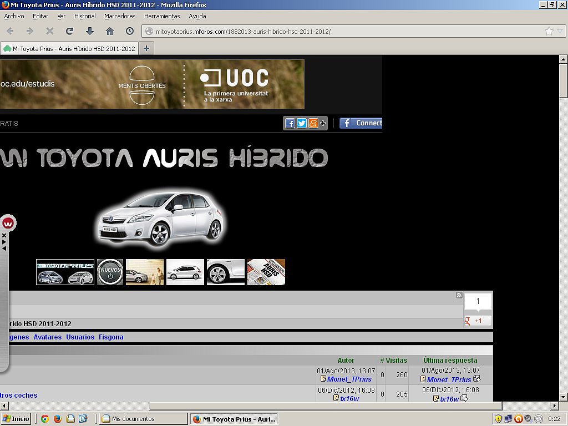568x426 pixels.
Task: Click the Nuevos power button thumbnail
Action: [110, 272]
